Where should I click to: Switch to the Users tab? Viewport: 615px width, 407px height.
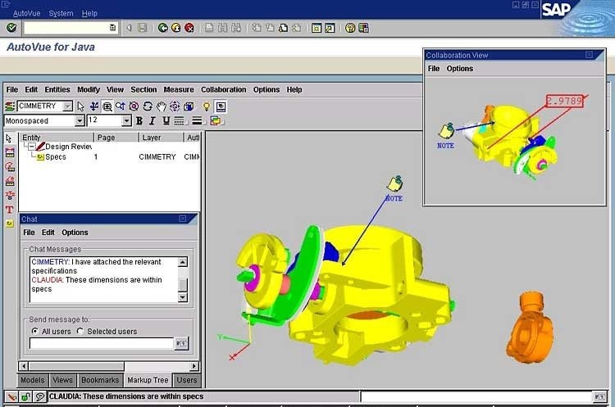click(x=187, y=380)
